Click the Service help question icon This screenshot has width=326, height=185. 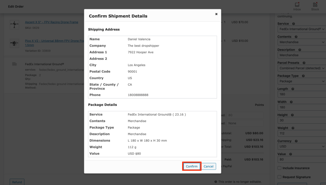click(294, 24)
